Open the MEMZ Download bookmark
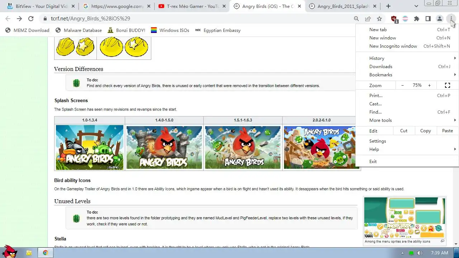This screenshot has width=459, height=258. 27,30
